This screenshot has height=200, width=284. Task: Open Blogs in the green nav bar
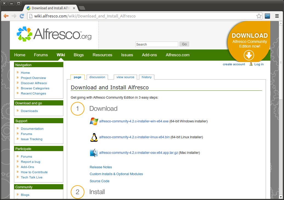point(79,55)
